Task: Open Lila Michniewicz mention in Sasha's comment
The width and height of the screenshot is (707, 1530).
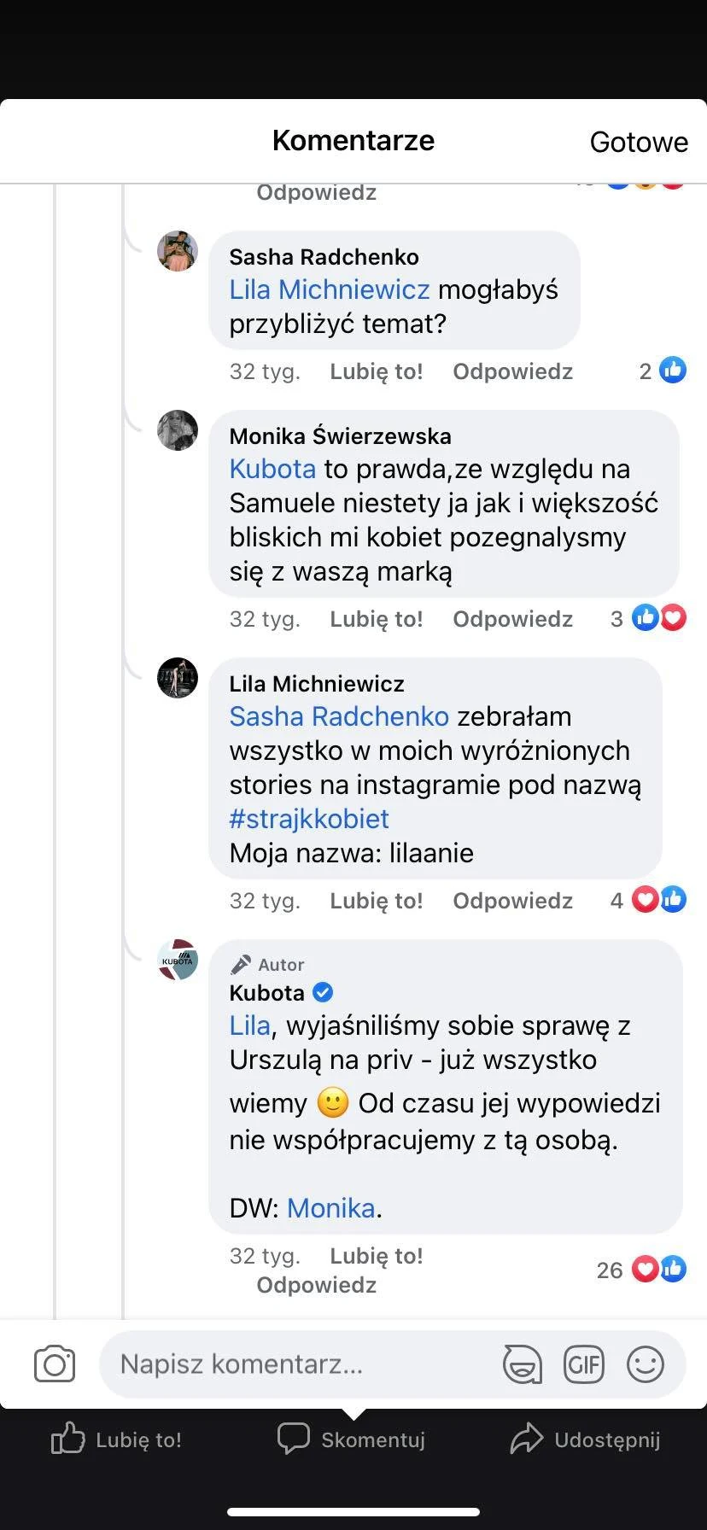Action: tap(329, 289)
